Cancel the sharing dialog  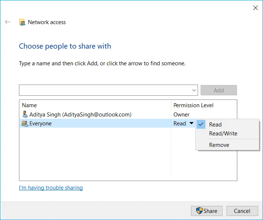242,211
